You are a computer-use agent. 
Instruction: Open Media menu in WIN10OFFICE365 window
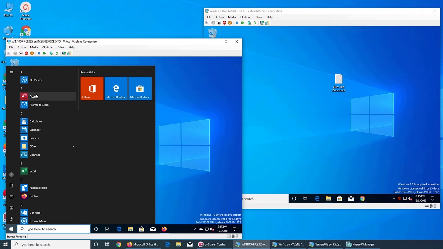click(34, 47)
